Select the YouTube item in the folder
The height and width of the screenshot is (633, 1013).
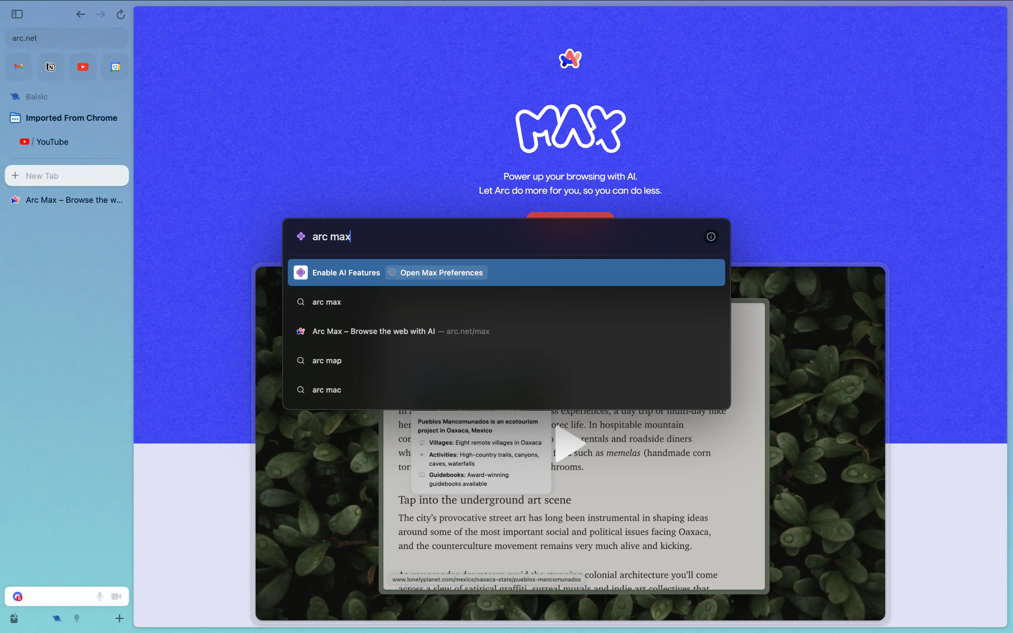(52, 142)
